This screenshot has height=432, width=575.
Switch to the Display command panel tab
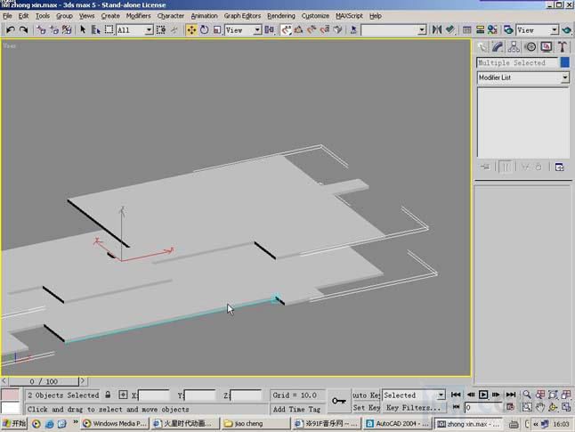tap(547, 47)
